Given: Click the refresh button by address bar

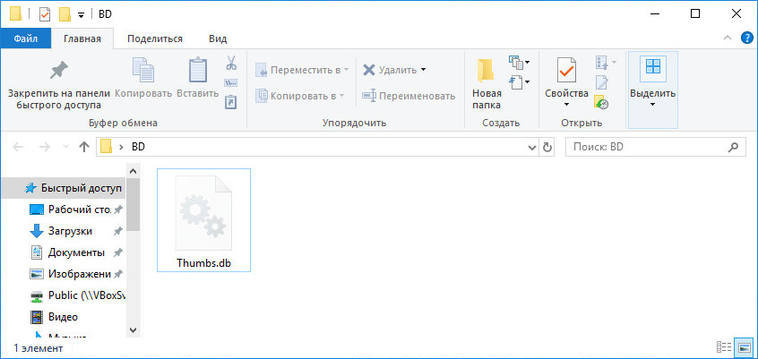Looking at the screenshot, I should (x=547, y=147).
